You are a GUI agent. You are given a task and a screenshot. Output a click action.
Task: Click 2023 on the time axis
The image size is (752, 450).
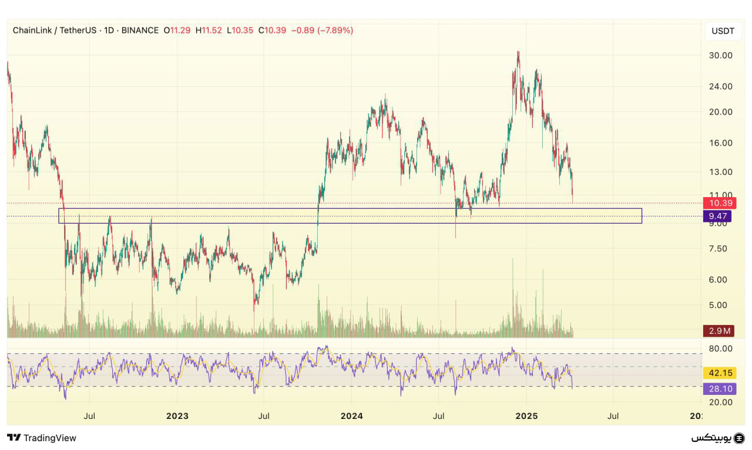pos(177,416)
